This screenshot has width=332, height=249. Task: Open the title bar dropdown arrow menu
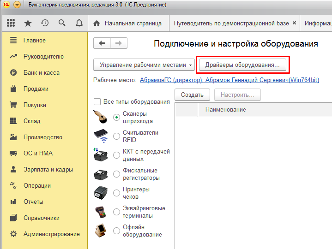17,5
